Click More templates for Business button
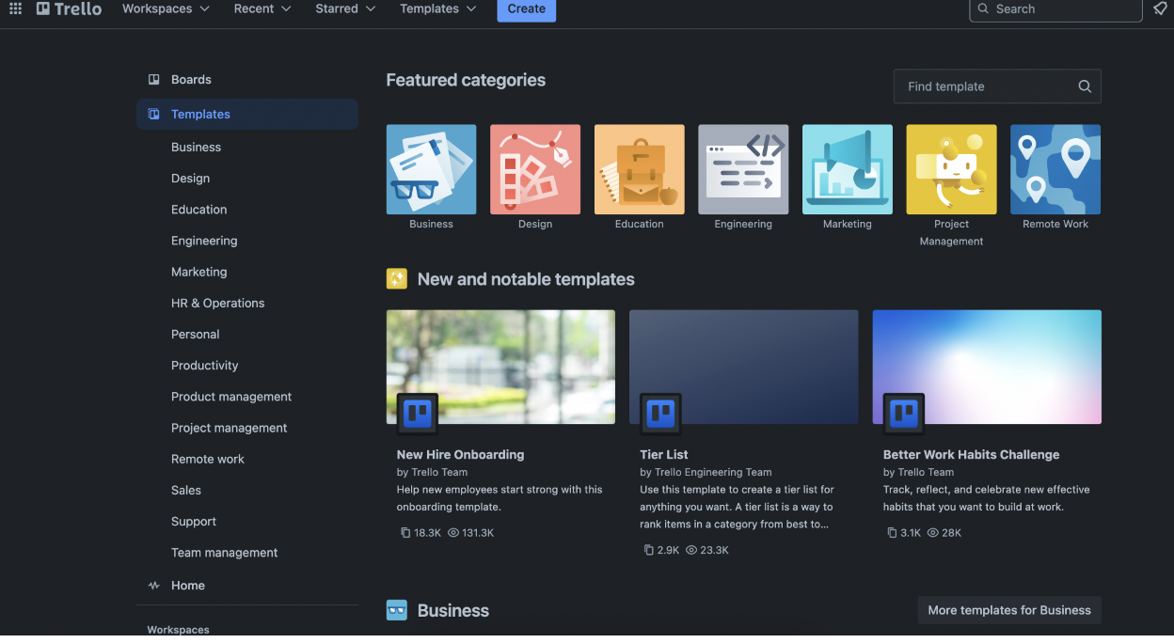 (x=1009, y=610)
